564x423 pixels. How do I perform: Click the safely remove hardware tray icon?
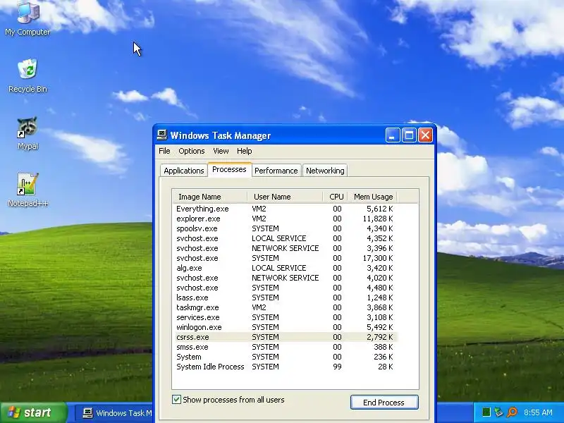[499, 412]
